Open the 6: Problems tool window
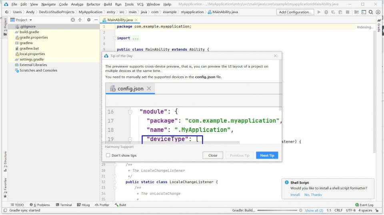This screenshot has height=215, width=384. pyautogui.click(x=40, y=205)
